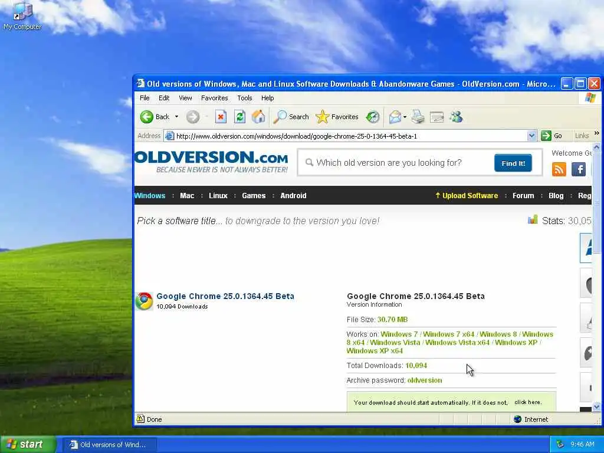This screenshot has height=453, width=604.
Task: Click the address bar URL field
Action: [x=350, y=136]
